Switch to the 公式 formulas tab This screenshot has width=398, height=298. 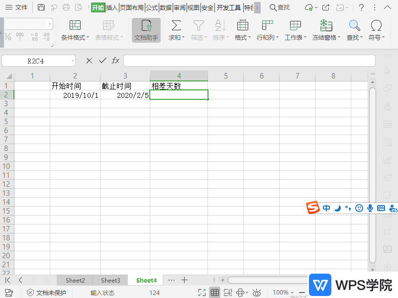(152, 7)
